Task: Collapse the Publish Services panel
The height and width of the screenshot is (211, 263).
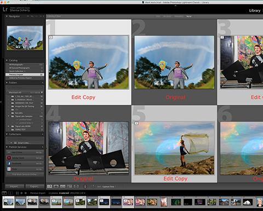Action: [x=7, y=147]
